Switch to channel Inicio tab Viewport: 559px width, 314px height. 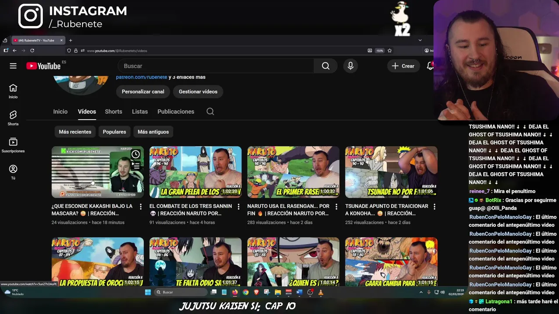coord(60,112)
